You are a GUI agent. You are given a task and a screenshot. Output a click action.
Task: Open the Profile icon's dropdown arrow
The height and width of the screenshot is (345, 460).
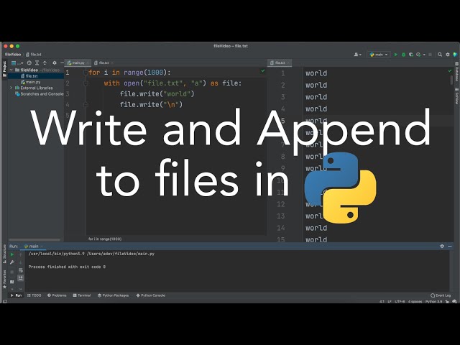tap(424, 55)
